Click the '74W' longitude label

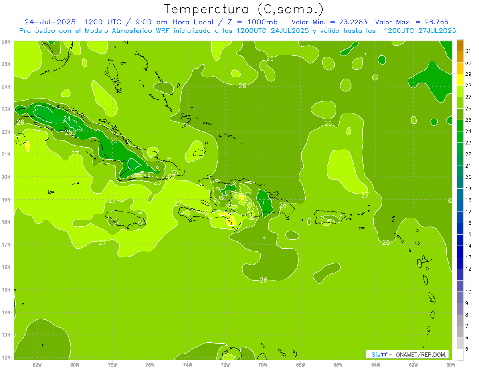(188, 364)
